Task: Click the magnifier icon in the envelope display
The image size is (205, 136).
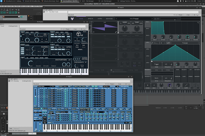Action: click(198, 23)
